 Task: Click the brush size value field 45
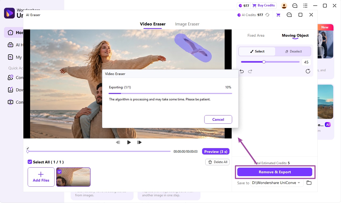[306, 62]
